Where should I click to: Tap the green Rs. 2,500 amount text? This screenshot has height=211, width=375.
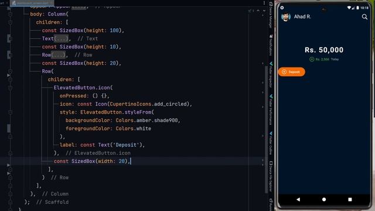[322, 59]
